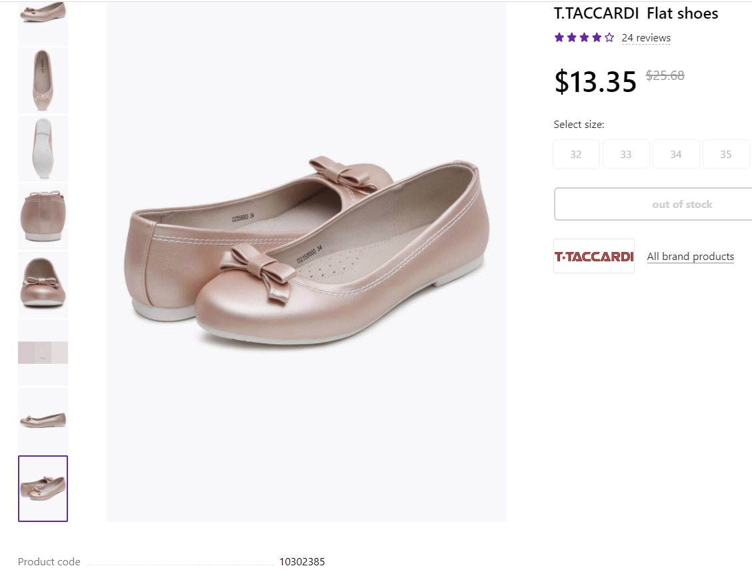
Task: Choose size 35 option
Action: tap(725, 154)
